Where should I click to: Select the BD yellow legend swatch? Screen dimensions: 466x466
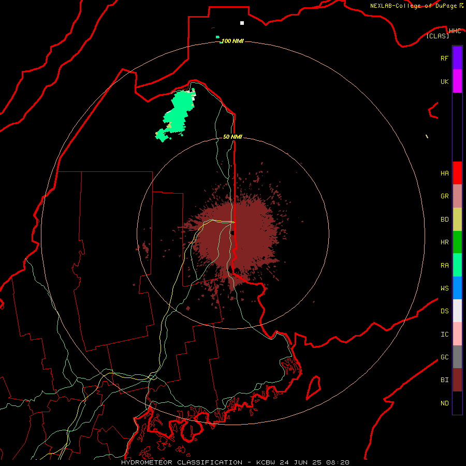click(x=457, y=220)
